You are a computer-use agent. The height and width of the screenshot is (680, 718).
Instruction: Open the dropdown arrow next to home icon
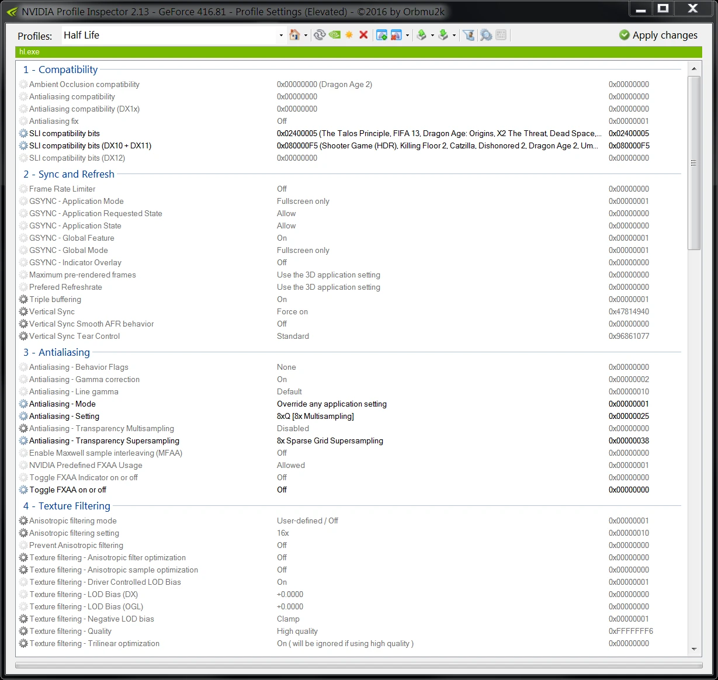click(x=306, y=36)
